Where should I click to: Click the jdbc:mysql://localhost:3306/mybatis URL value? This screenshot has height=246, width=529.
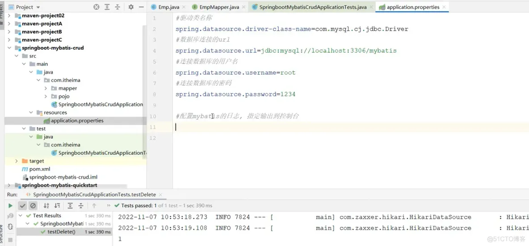328,51
